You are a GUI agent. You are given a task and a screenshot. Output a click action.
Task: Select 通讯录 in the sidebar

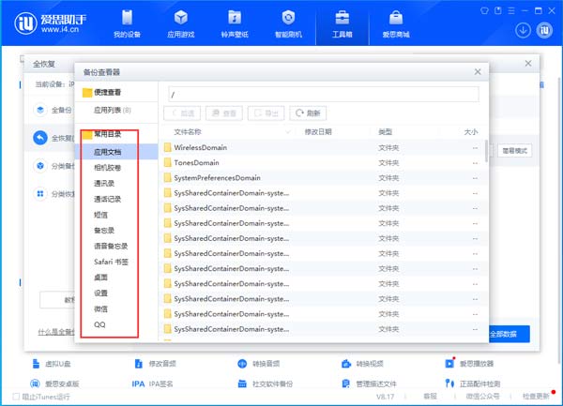pos(104,183)
